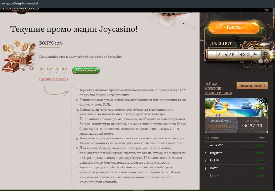Viewport: 275px width, 191px height.
Task: Click the ДЖЕКПОТ label
Action: pos(221,43)
